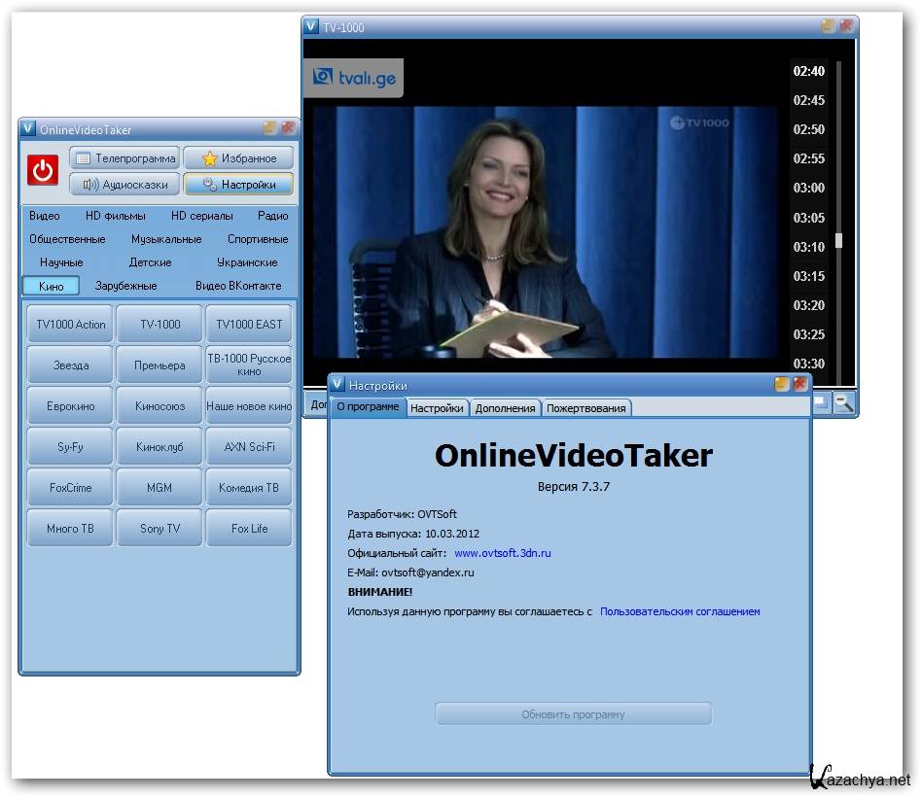The height and width of the screenshot is (798, 922).
Task: Open the www.ovtsoft.3dn.ru website link
Action: (x=502, y=553)
